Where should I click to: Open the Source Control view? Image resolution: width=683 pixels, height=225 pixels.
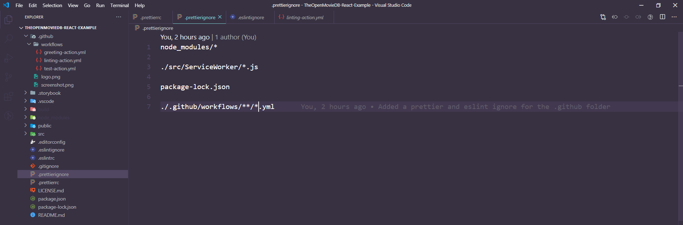point(8,77)
